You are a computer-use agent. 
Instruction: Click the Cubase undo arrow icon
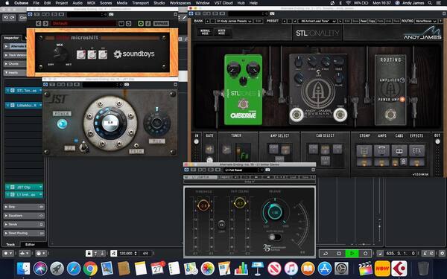click(6, 18)
